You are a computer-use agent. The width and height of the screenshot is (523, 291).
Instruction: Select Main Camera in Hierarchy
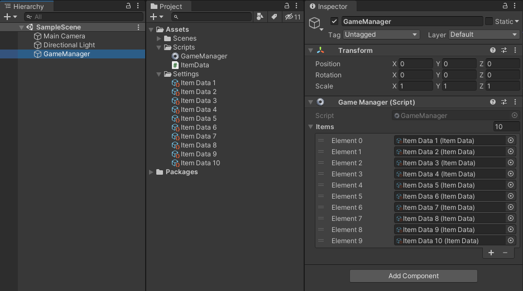pos(64,36)
